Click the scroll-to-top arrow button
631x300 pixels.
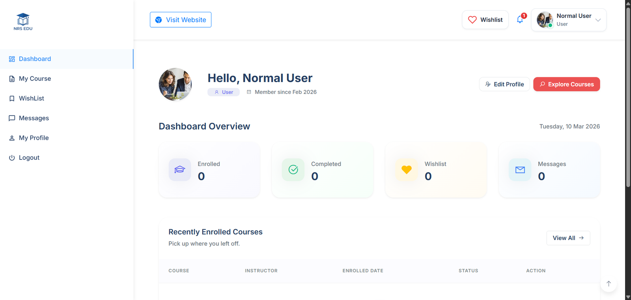[x=609, y=283]
